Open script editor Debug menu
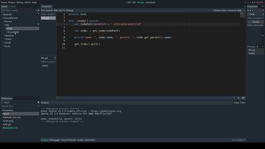The width and height of the screenshot is (265, 149). [x=70, y=10]
